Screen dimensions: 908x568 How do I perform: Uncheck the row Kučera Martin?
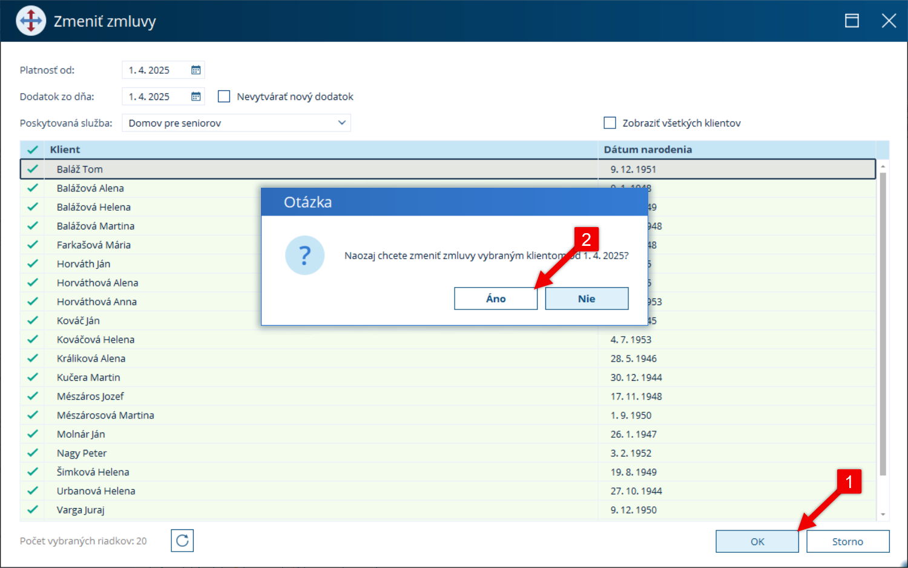[33, 377]
